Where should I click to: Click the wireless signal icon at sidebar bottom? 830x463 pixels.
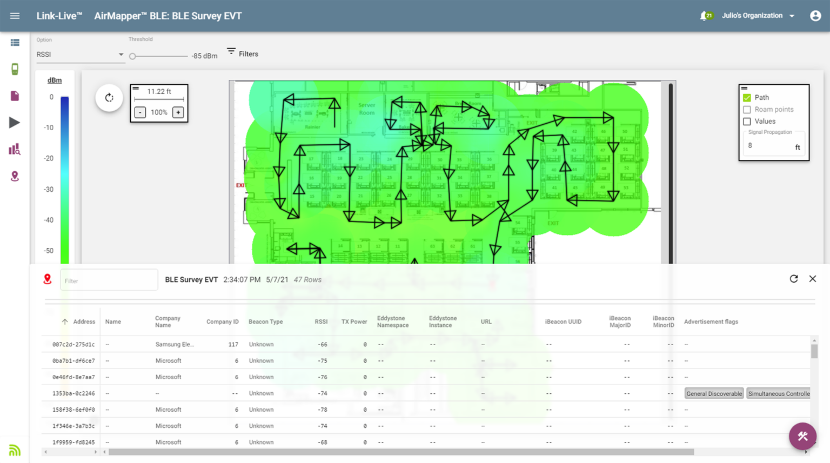tap(15, 449)
